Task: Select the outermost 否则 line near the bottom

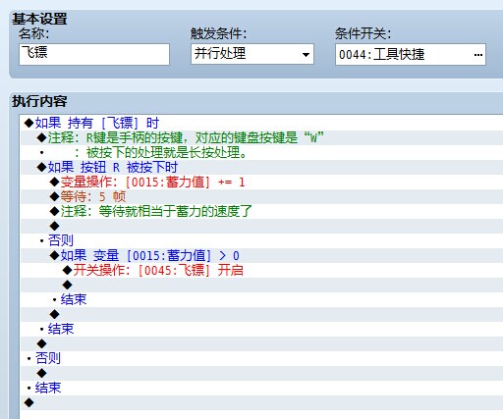Action: (x=262, y=358)
